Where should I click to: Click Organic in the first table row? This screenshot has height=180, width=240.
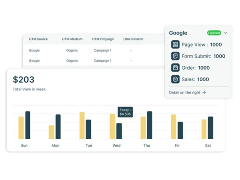pyautogui.click(x=72, y=50)
